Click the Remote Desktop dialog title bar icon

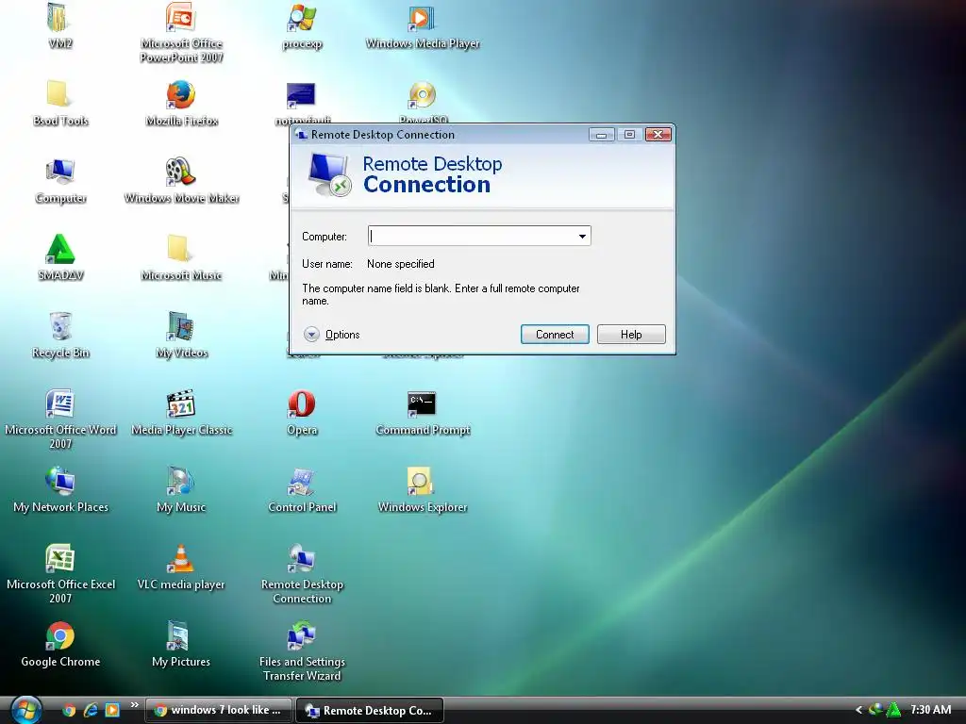(301, 134)
